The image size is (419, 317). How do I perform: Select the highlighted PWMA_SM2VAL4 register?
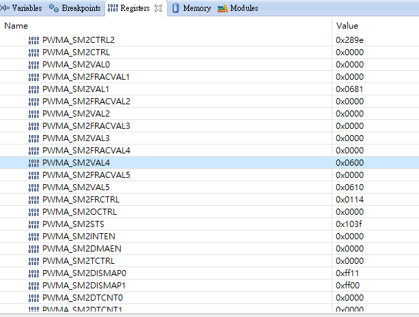pyautogui.click(x=76, y=163)
